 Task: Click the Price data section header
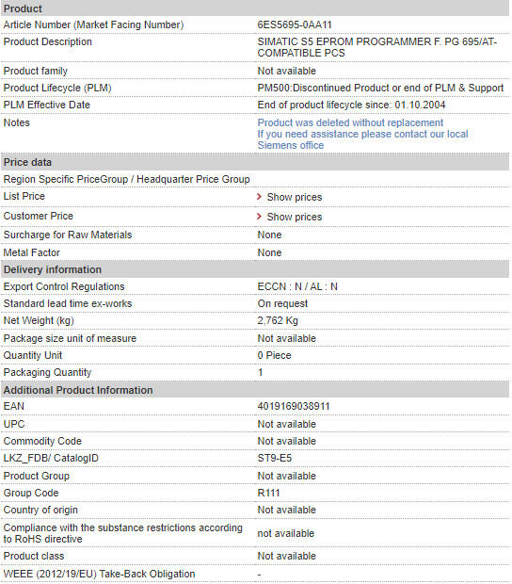click(x=255, y=162)
